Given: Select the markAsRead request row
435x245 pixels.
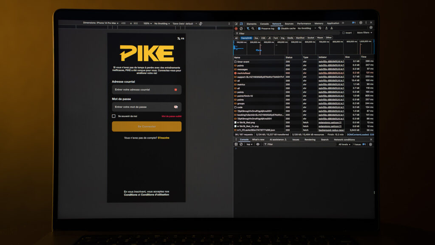Looking at the screenshot, I should point(303,73).
